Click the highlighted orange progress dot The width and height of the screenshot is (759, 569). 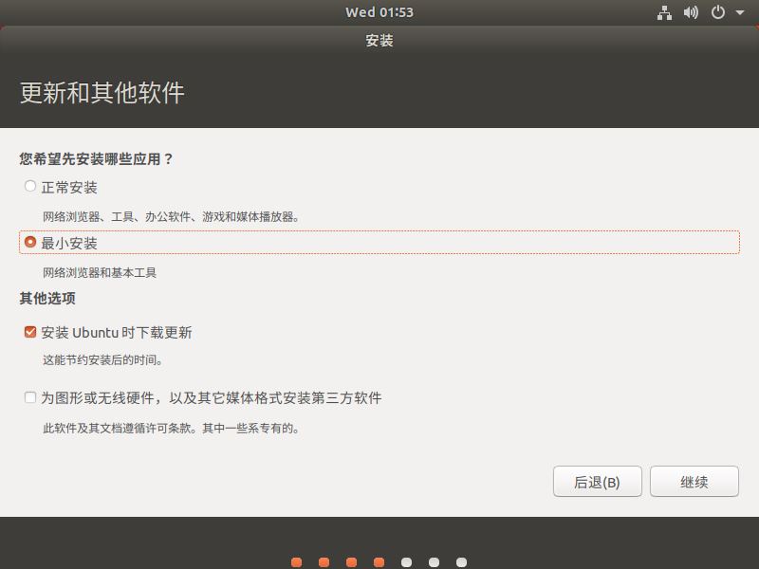(379, 561)
